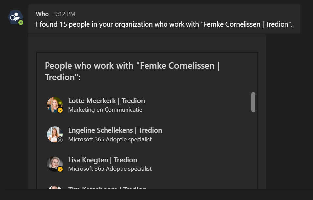Click the "I found 15 people" message text
313x200 pixels.
[164, 24]
